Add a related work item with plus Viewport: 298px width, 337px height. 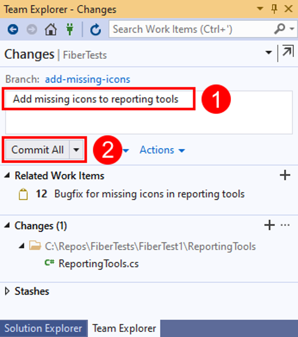point(285,175)
